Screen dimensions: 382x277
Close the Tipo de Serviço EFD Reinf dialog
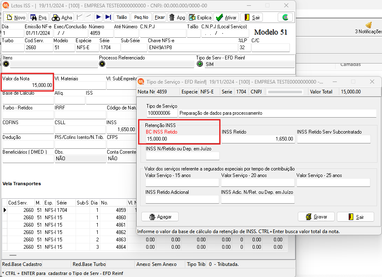click(x=372, y=82)
